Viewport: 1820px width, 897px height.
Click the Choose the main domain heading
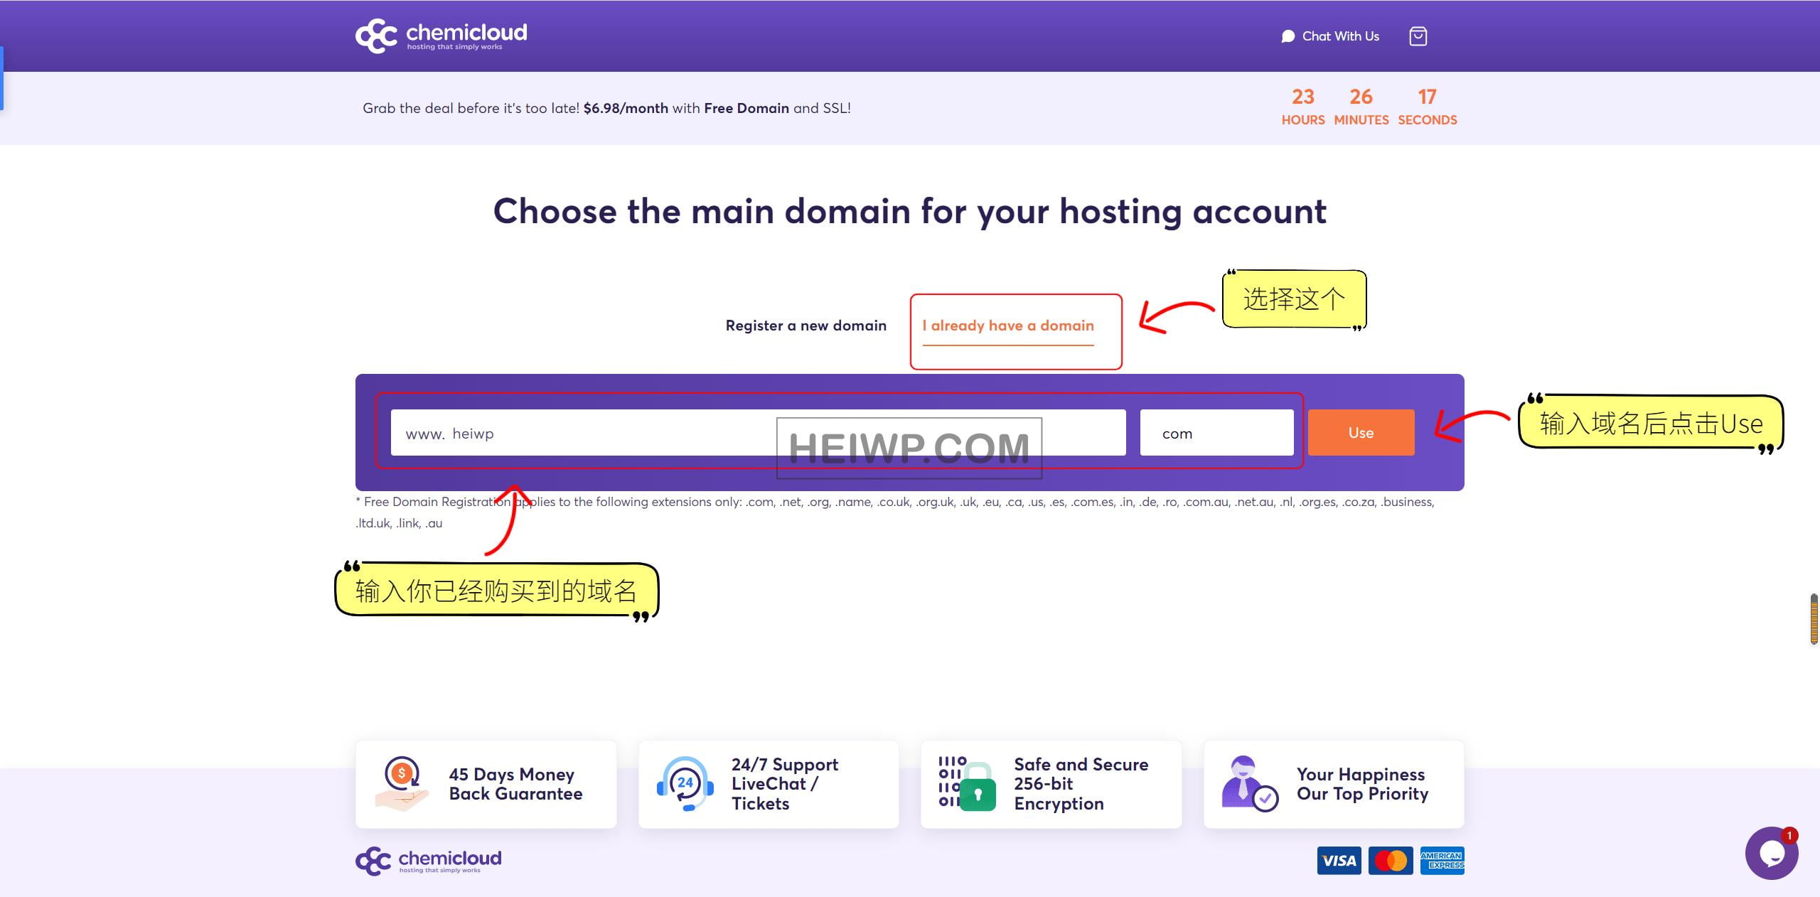tap(910, 211)
